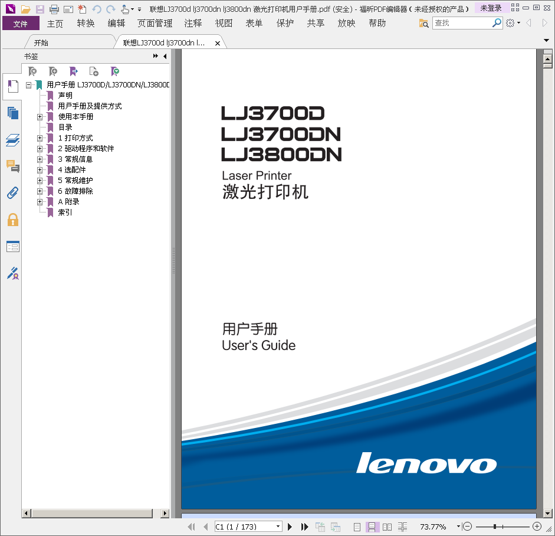Image resolution: width=555 pixels, height=536 pixels.
Task: Open the Attachments paperclip panel
Action: pyautogui.click(x=13, y=192)
